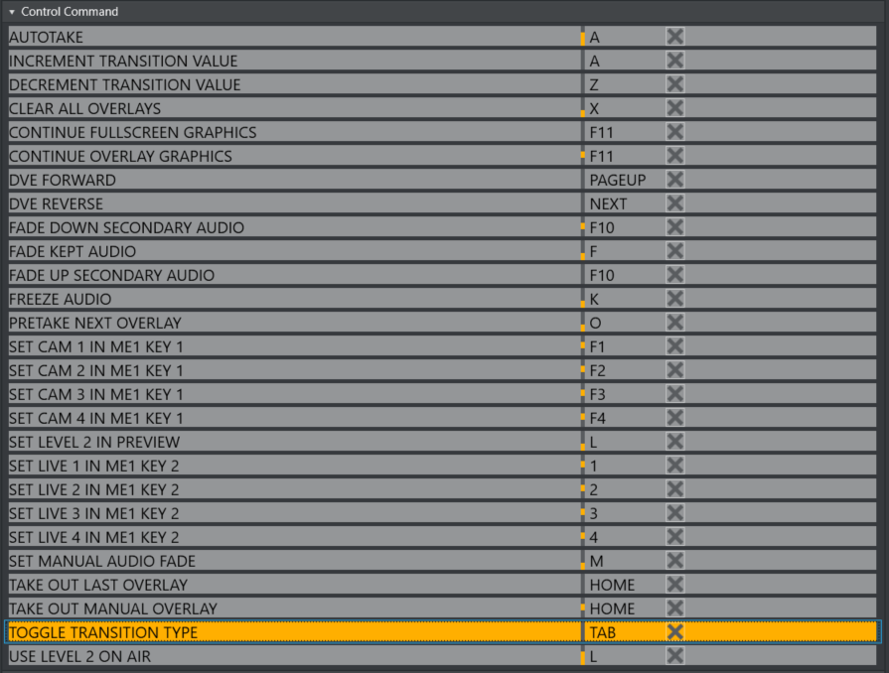This screenshot has height=673, width=889.
Task: Select the FADE DOWN SECONDARY AUDIO row
Action: (294, 227)
